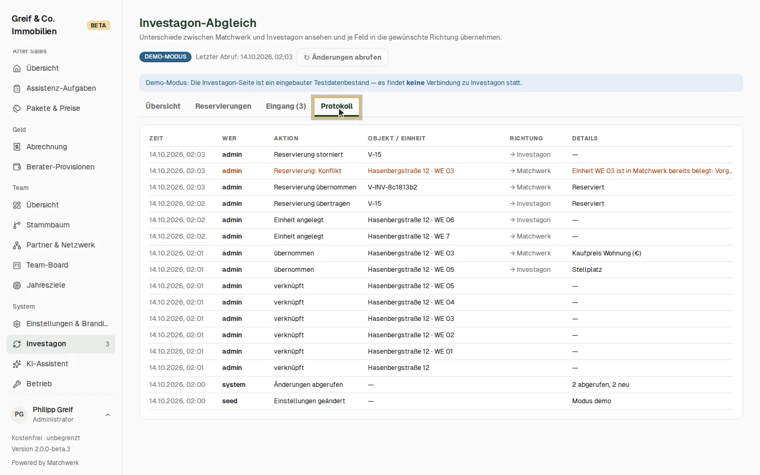Click the Stellplatz detail cell
Screen dimensions: 760x475
pos(587,270)
